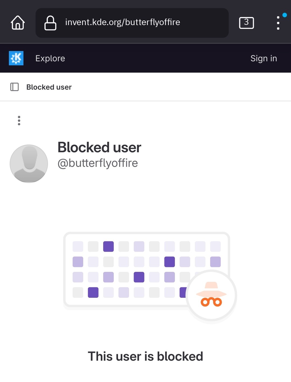The height and width of the screenshot is (382, 291).
Task: Select the @butterflyoffire username text
Action: [98, 163]
